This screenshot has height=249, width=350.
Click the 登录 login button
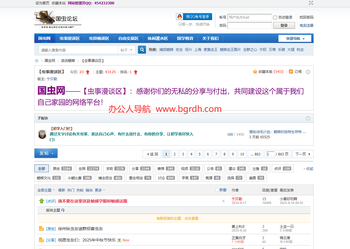click(284, 26)
